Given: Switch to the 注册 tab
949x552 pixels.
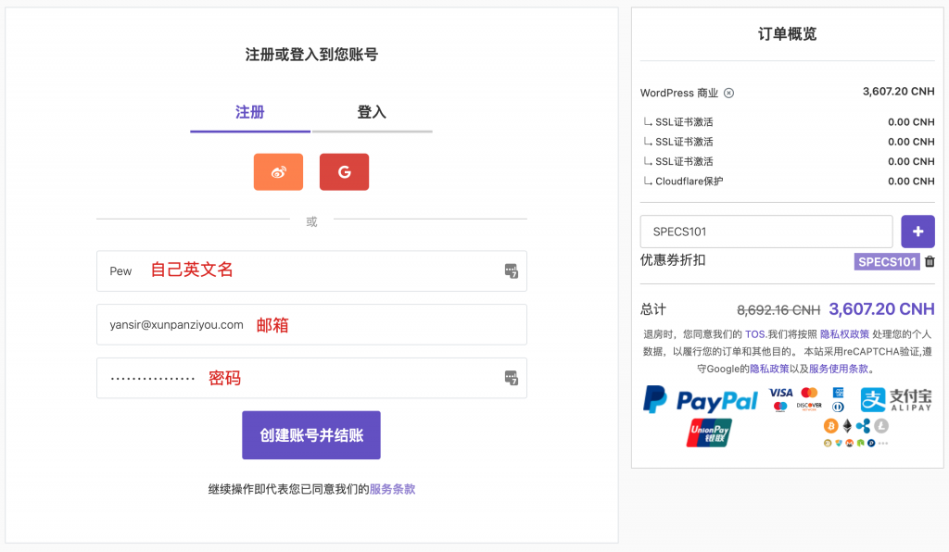Looking at the screenshot, I should (x=250, y=113).
